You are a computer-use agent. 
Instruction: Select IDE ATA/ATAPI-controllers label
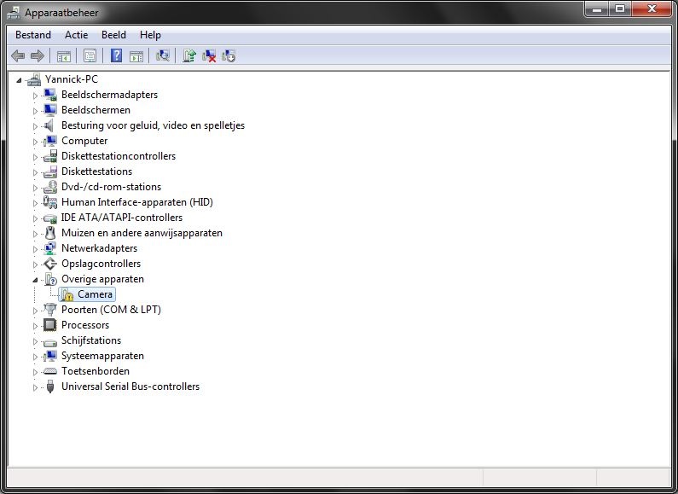[122, 218]
